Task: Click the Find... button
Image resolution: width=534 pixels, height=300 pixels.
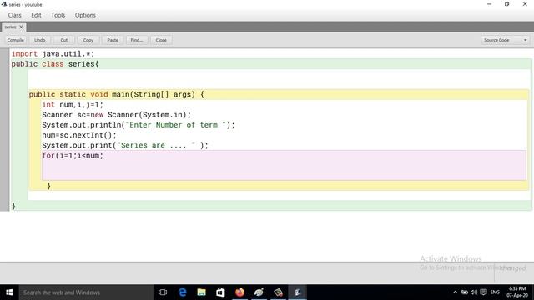Action: [137, 40]
